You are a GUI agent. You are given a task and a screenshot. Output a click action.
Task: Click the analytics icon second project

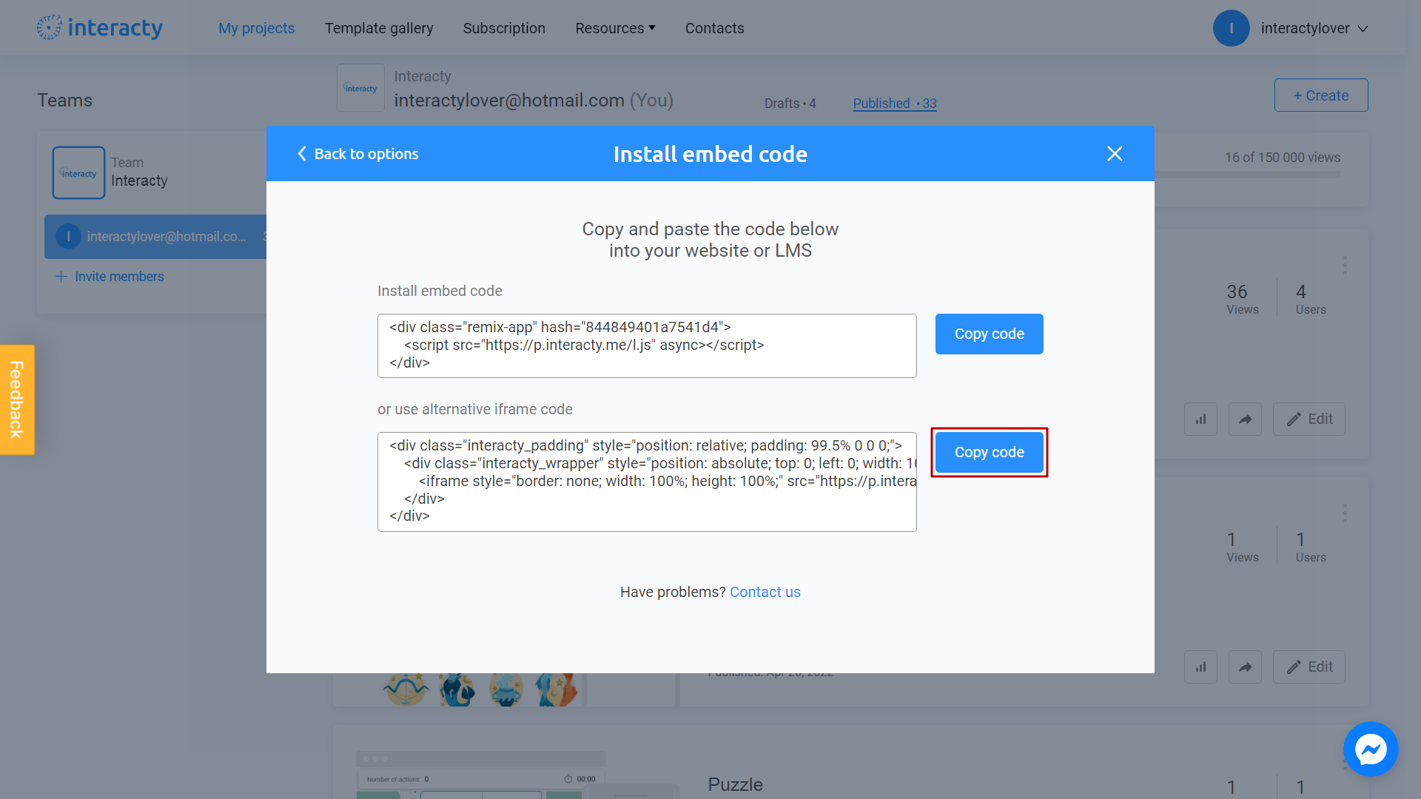pos(1201,419)
